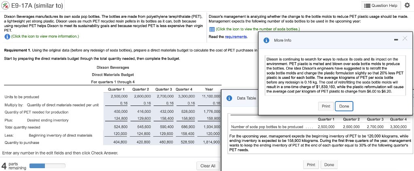Click the 'Beginning inventory of direct materials' label
This screenshot has height=171, width=414.
coord(61,135)
